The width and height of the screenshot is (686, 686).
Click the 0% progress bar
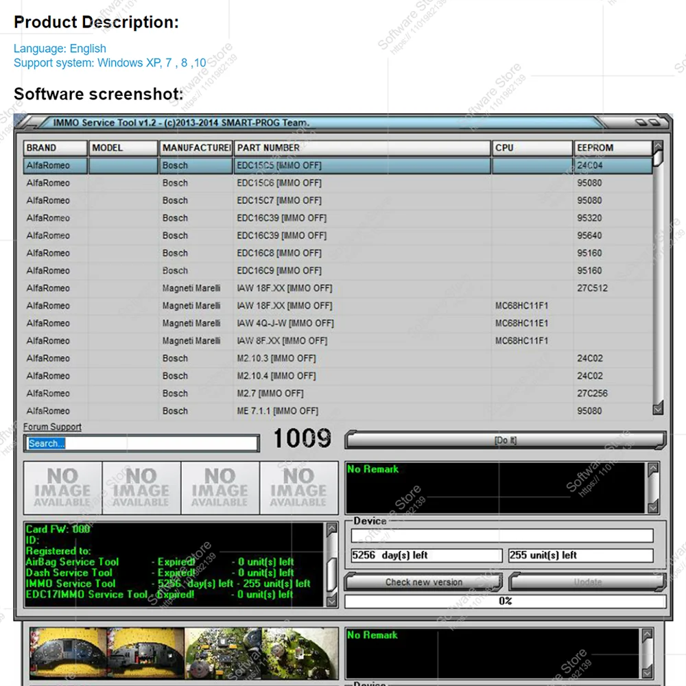click(506, 601)
